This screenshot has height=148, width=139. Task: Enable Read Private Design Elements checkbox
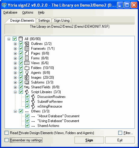(x=7, y=133)
